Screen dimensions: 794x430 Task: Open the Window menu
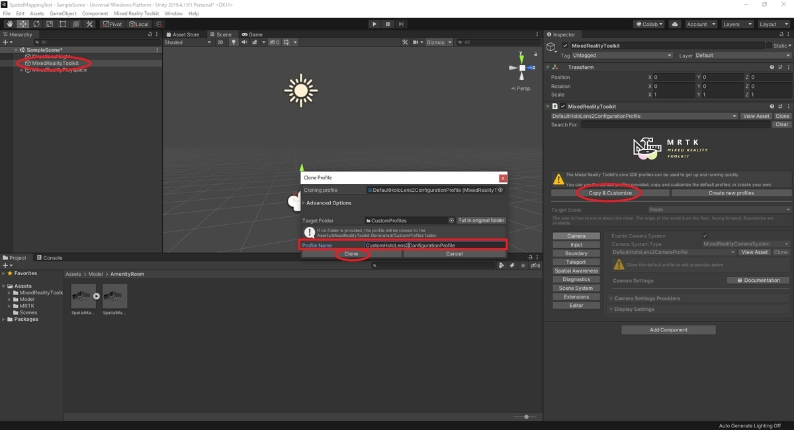tap(173, 13)
